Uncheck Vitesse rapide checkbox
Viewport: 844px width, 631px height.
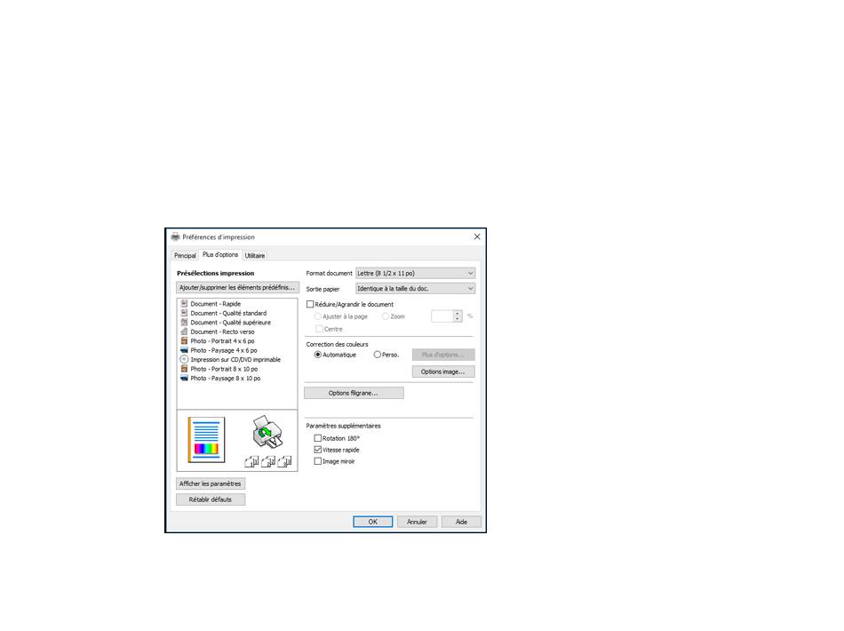point(317,450)
